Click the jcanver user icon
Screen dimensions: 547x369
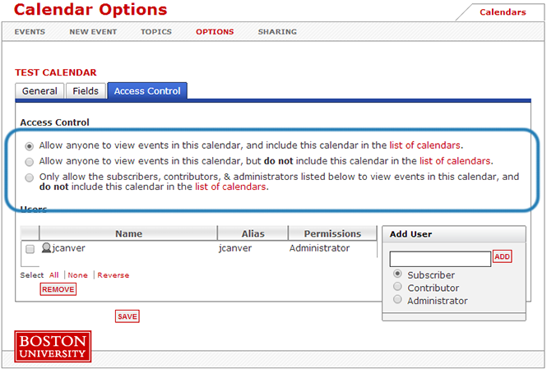pos(46,248)
